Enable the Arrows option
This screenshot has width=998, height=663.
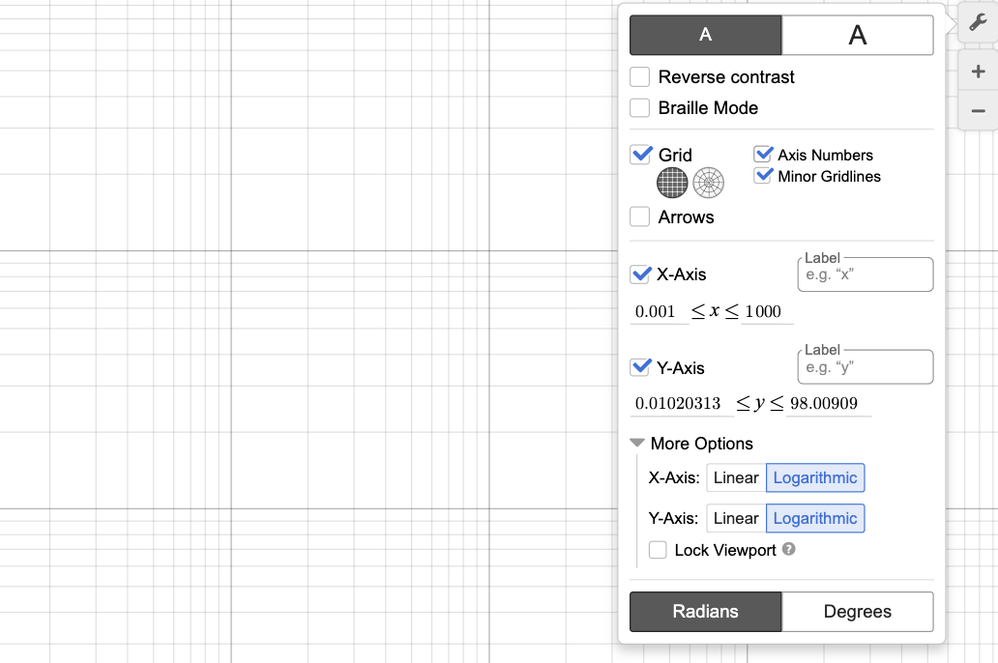pos(639,216)
